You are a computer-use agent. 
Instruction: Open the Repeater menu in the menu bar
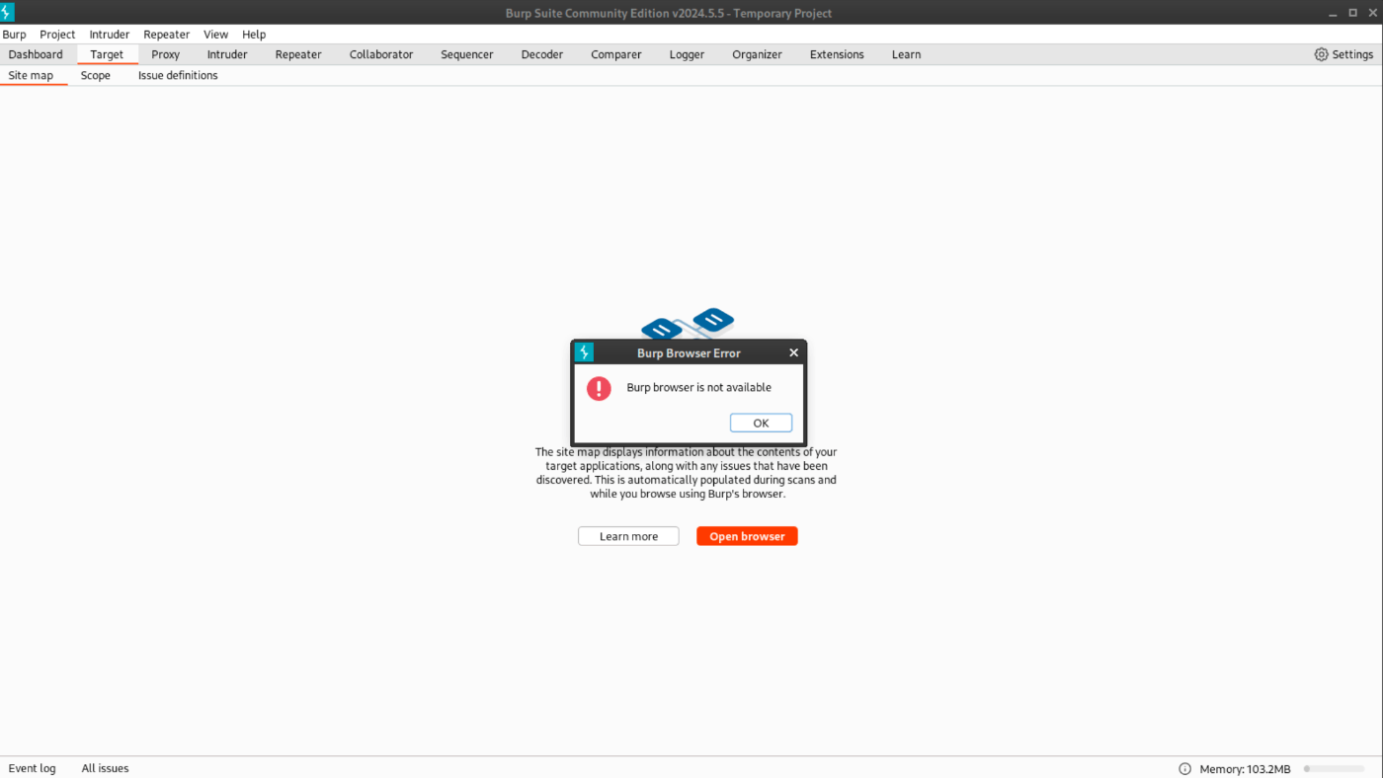tap(166, 35)
